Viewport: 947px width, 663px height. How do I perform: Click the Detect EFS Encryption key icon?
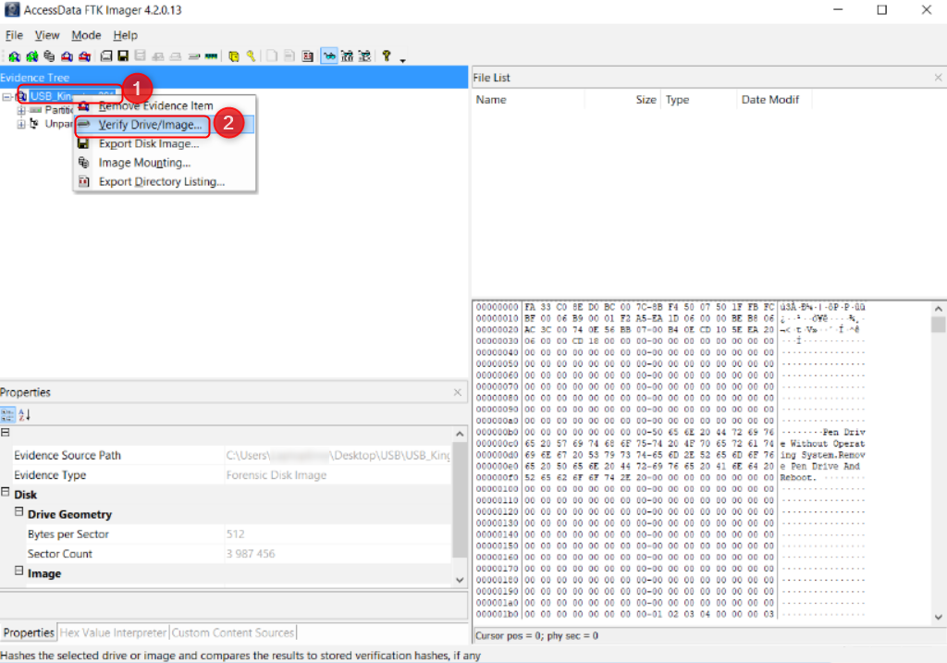[x=251, y=56]
